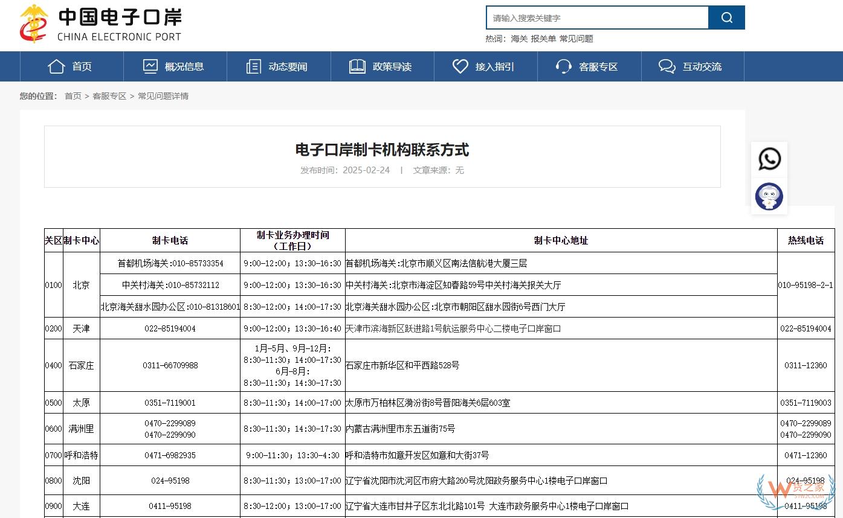Open the robot assistant chat widget
Viewport: 843px width, 518px height.
769,196
